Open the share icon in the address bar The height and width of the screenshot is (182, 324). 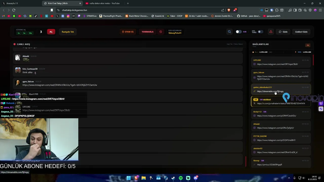(x=223, y=10)
